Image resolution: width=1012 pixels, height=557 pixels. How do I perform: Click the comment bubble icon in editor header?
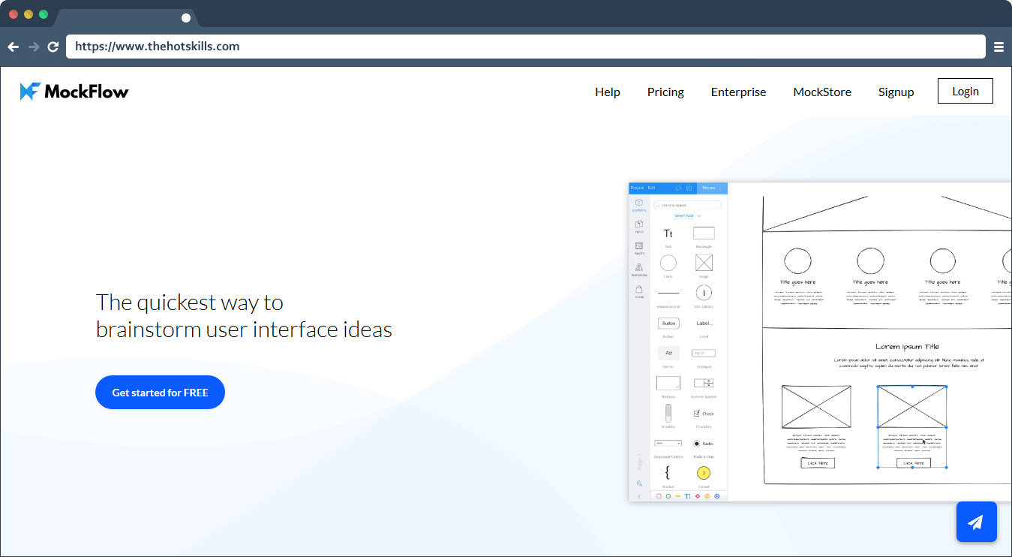(679, 188)
